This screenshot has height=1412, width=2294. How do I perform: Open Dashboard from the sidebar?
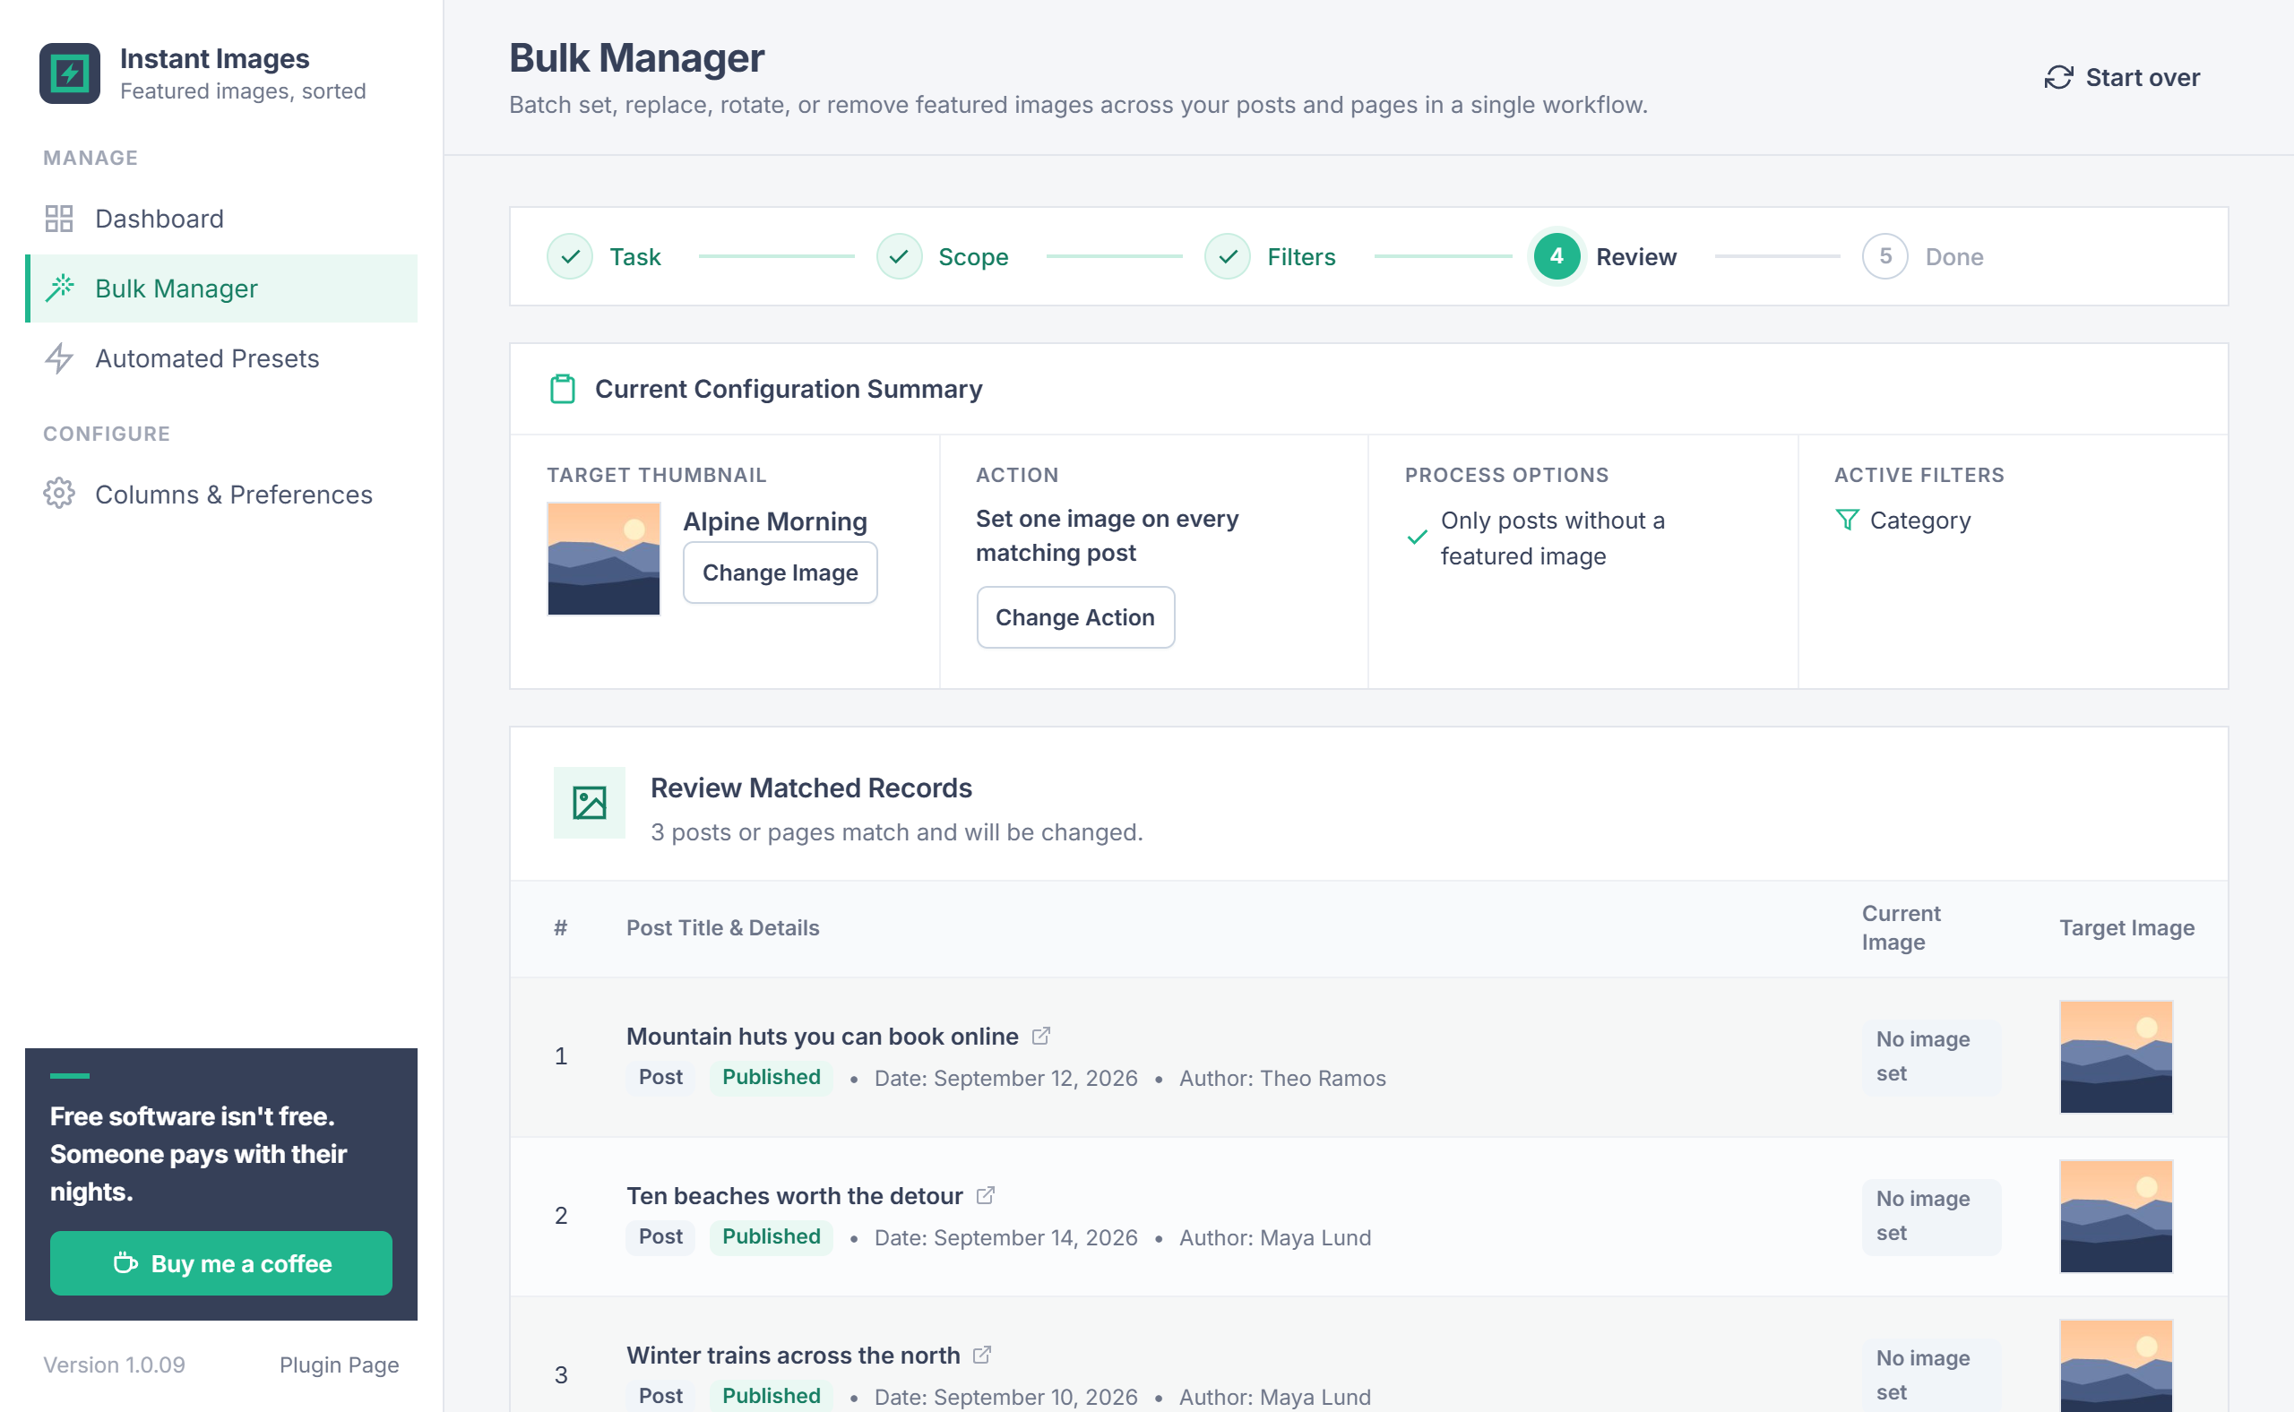tap(220, 219)
